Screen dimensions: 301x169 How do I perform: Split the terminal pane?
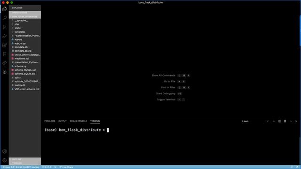[x=279, y=121]
